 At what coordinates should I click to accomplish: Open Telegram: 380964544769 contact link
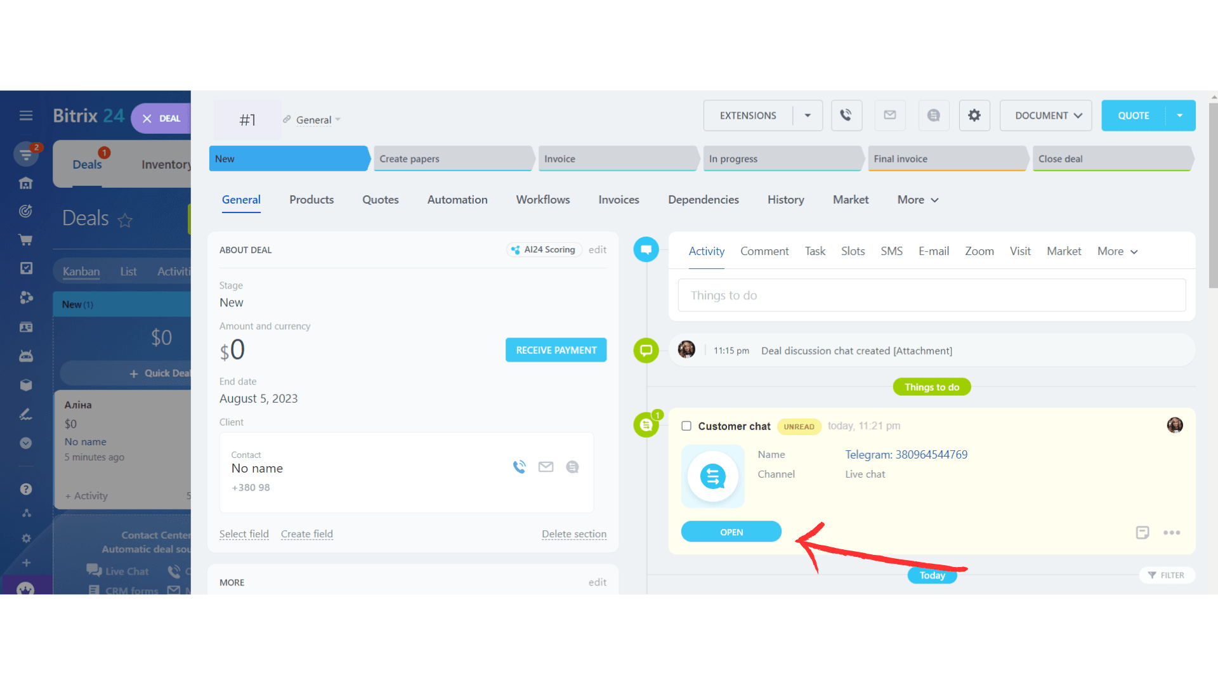click(906, 455)
